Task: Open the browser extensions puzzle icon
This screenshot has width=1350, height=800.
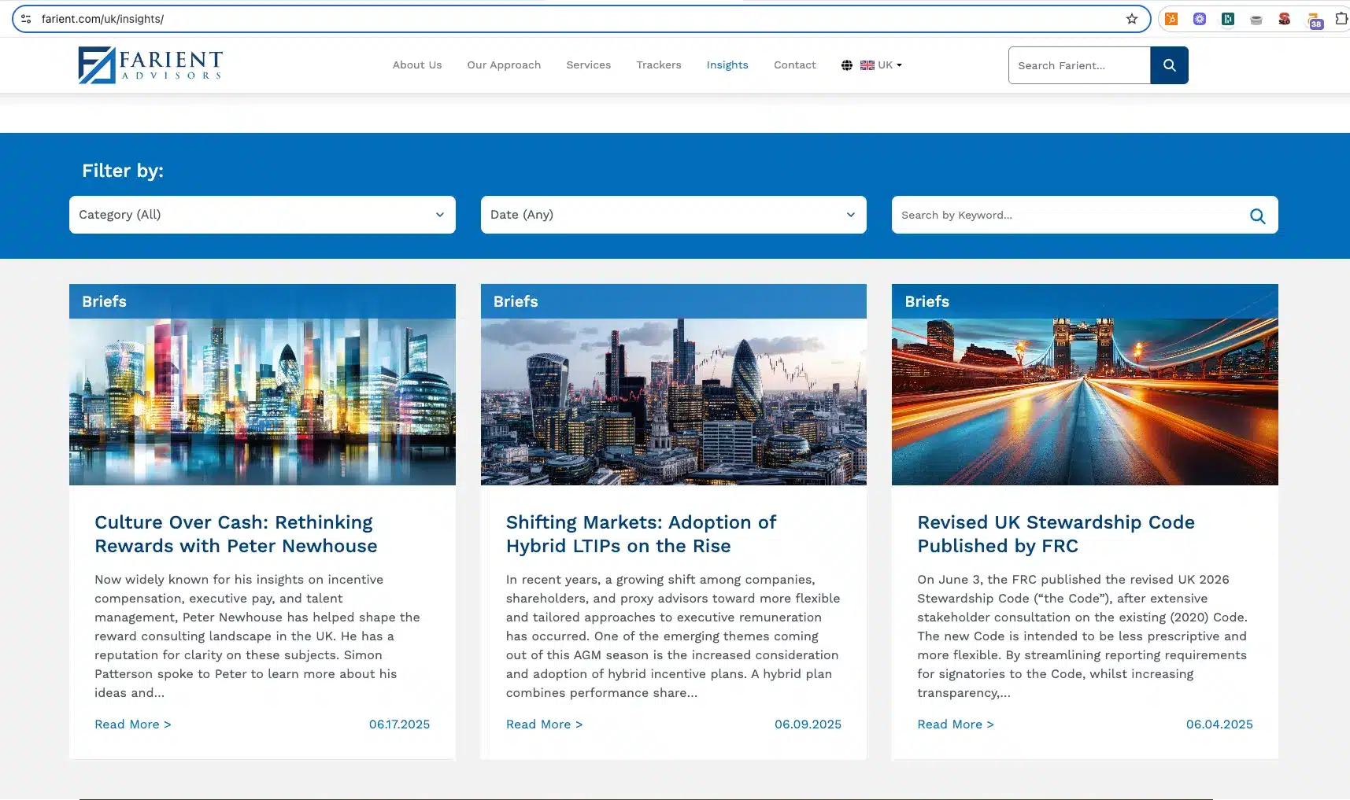Action: 1341,19
